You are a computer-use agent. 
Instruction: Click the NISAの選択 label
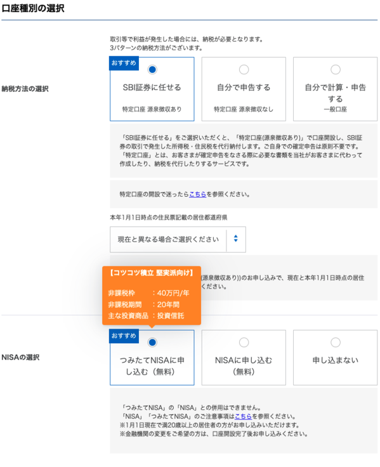coord(20,357)
